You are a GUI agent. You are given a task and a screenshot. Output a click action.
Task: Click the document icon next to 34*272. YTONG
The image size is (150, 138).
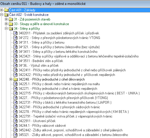click(x=15, y=38)
